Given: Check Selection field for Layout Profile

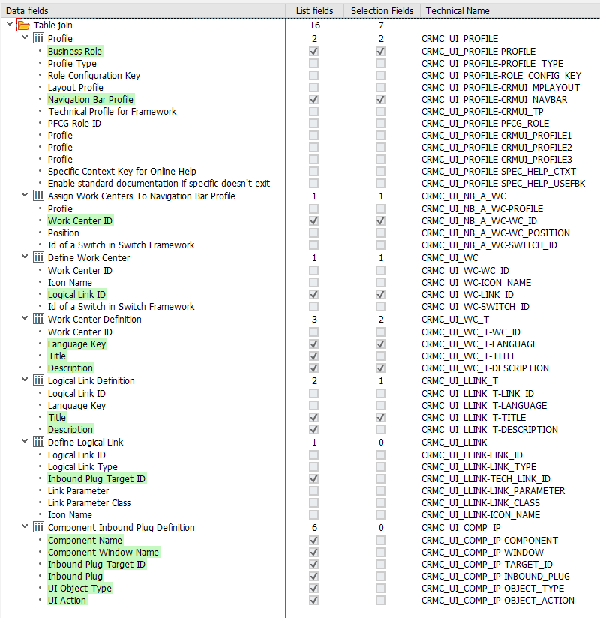Looking at the screenshot, I should [380, 88].
